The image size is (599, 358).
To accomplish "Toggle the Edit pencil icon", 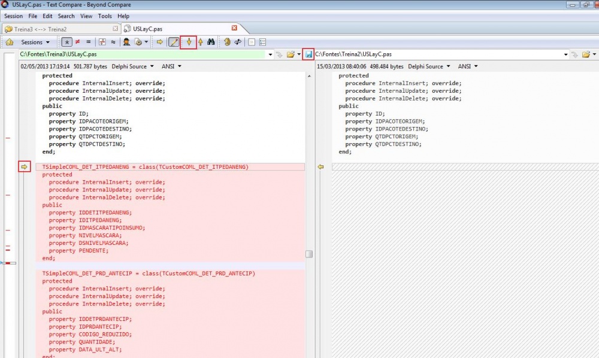I will [x=174, y=42].
